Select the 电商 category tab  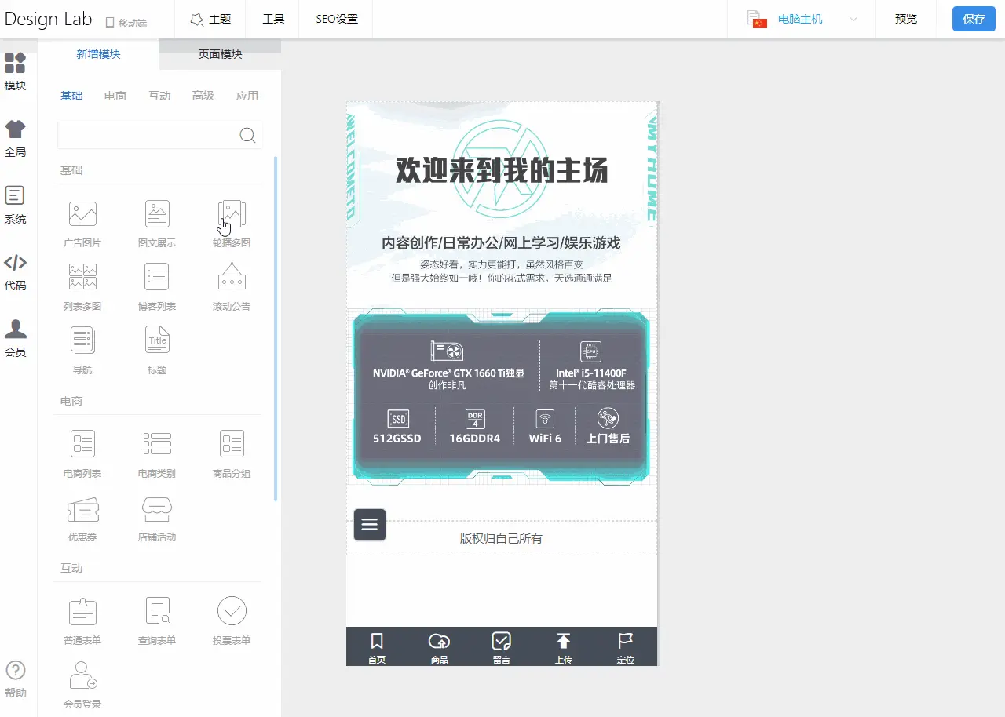tap(115, 96)
